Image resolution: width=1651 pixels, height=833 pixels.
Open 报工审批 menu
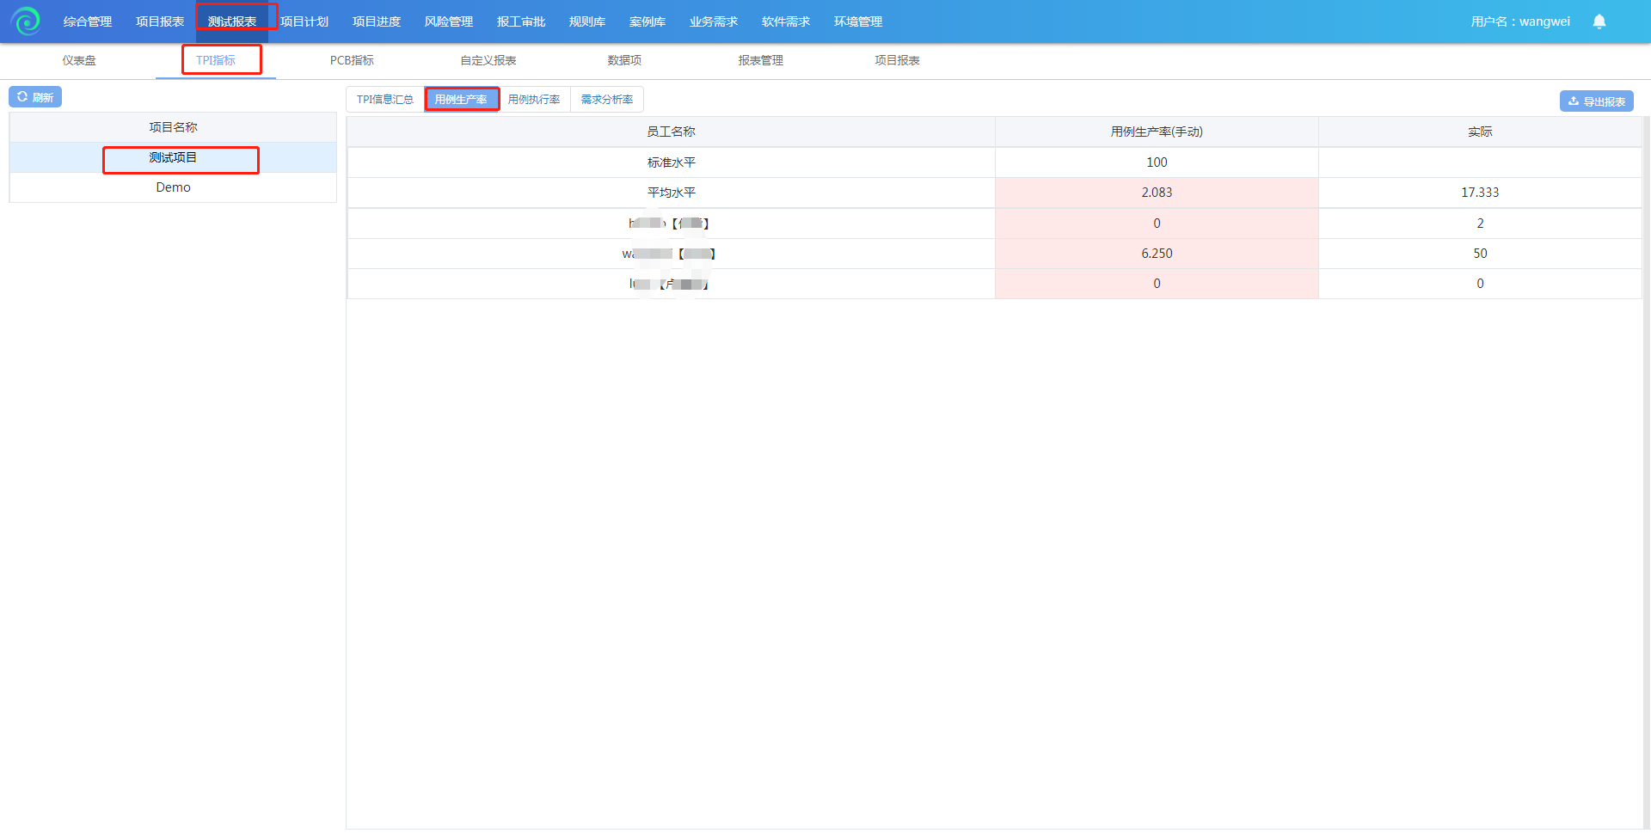click(x=521, y=21)
